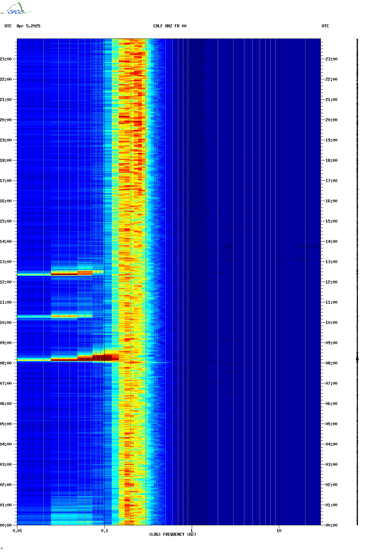
Task: Click the 08:00 time label on left axis
Action: click(x=6, y=363)
